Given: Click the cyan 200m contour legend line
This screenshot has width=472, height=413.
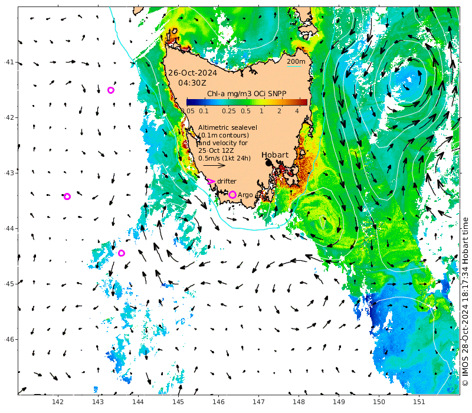Looking at the screenshot, I should pos(294,67).
